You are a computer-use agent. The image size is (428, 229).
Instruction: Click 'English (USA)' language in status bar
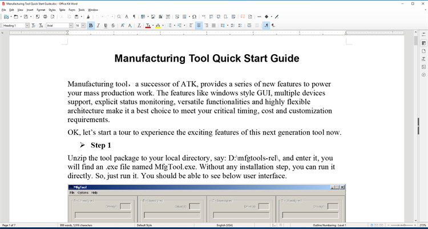(225, 225)
